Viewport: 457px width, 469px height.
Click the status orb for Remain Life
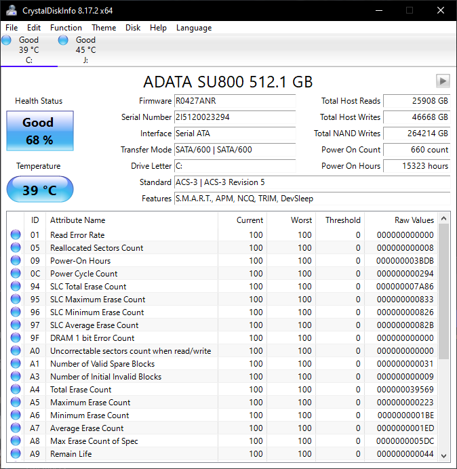pos(16,453)
